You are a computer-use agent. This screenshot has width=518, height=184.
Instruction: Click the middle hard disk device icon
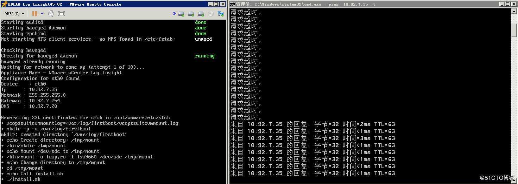click(x=191, y=14)
